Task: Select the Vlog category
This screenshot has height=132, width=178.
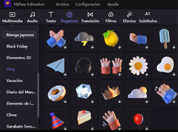Action: coord(11,69)
